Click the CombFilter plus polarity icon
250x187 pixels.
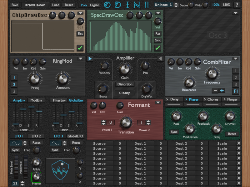coord(222,91)
